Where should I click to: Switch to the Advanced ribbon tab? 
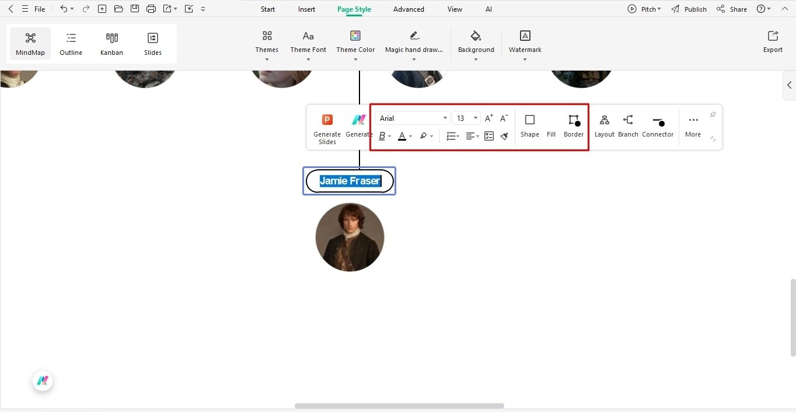point(408,9)
